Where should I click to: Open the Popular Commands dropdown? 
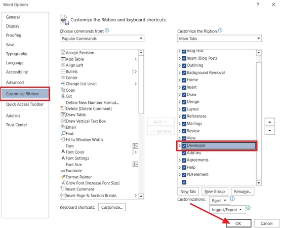click(102, 39)
